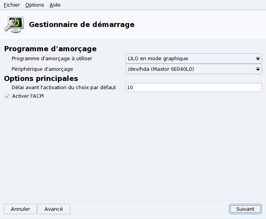
Task: Open the Options menu
Action: coord(34,5)
